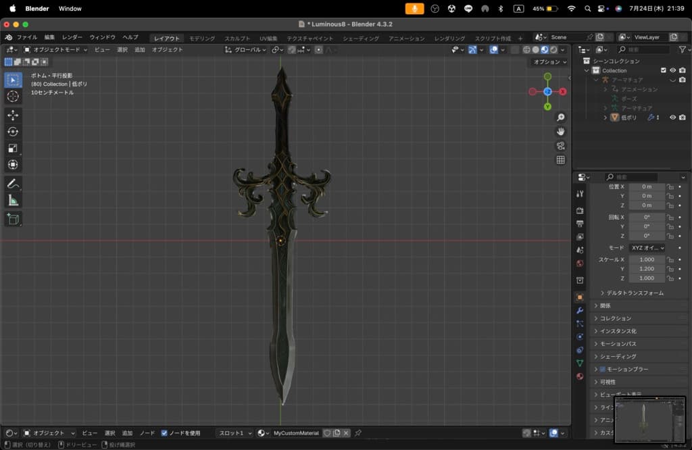Click the Scale Y value field 1.200

647,269
